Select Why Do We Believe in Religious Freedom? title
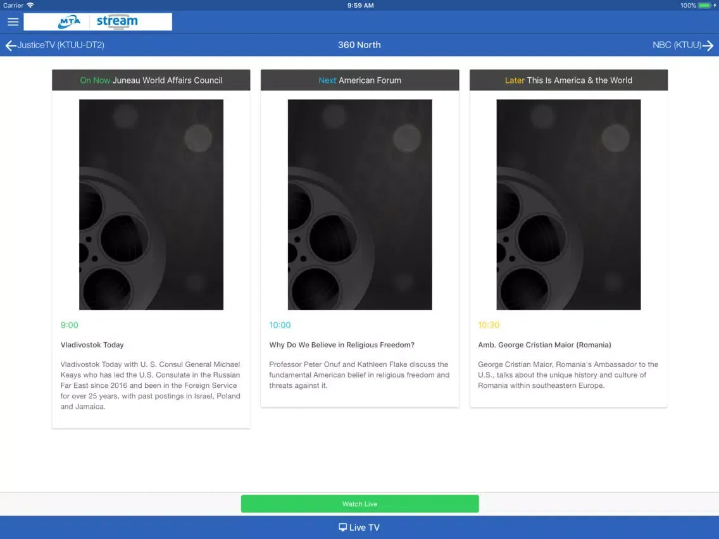 (342, 345)
